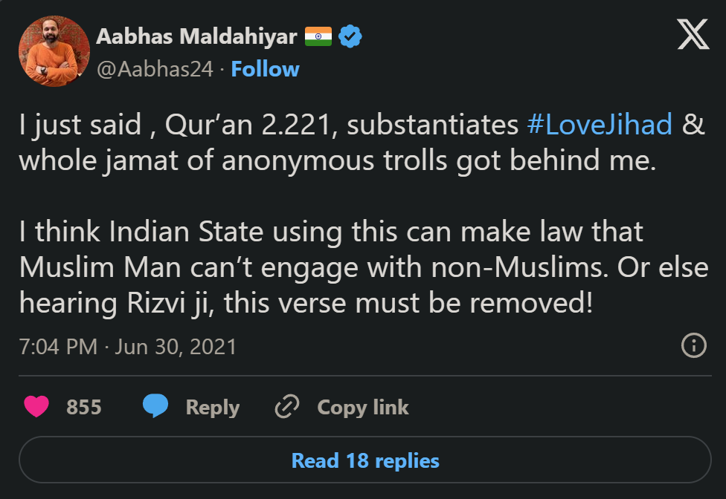The width and height of the screenshot is (726, 499).
Task: Click the Reply text label
Action: (x=212, y=407)
